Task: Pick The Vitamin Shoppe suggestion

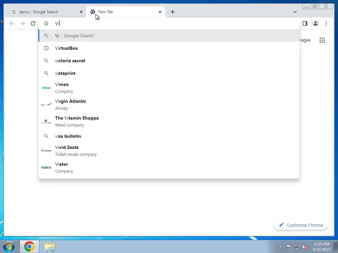Action: point(169,121)
